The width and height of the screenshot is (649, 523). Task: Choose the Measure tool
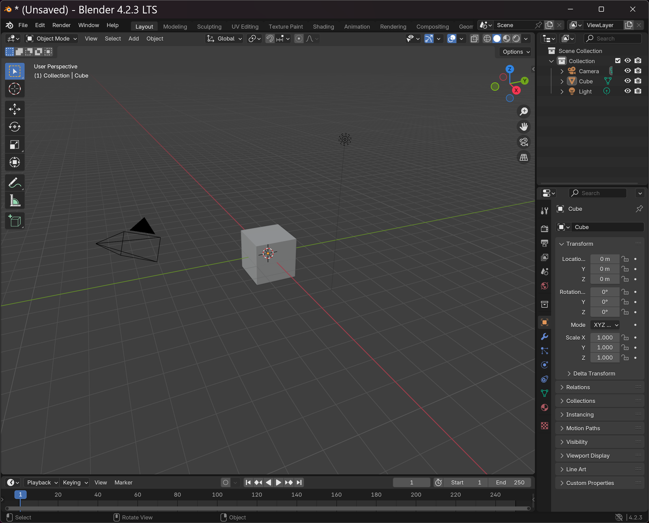(15, 201)
